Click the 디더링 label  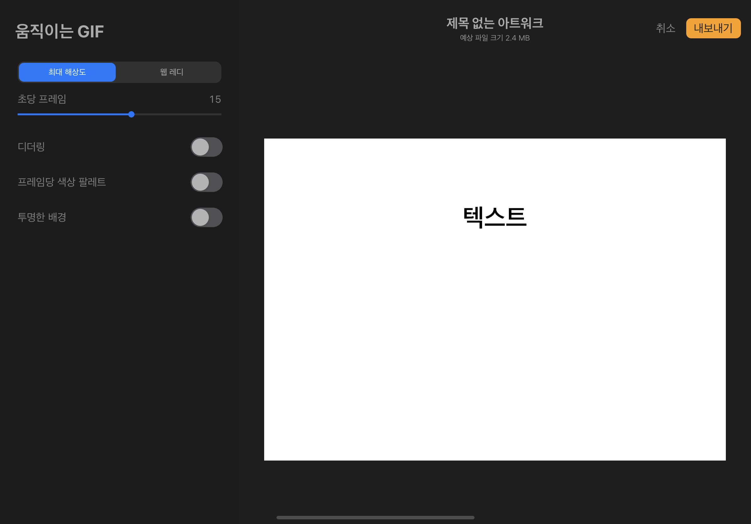pyautogui.click(x=31, y=147)
